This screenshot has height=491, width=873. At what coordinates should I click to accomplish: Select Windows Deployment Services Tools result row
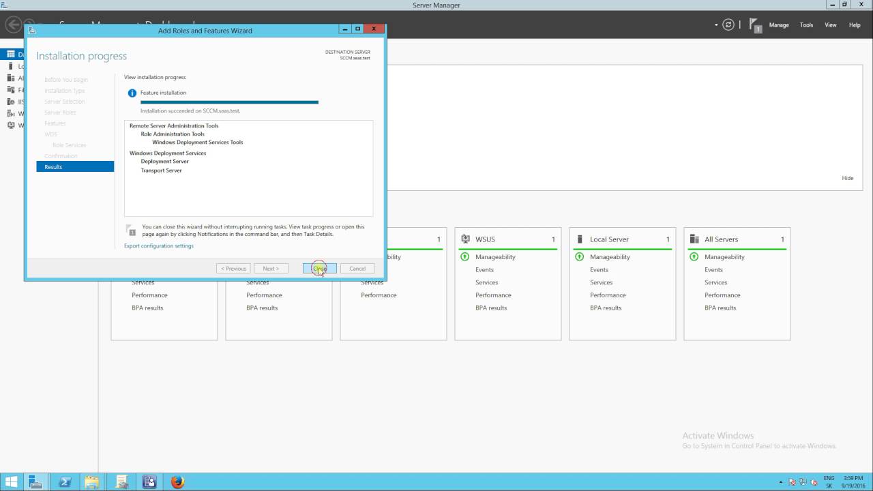coord(197,143)
